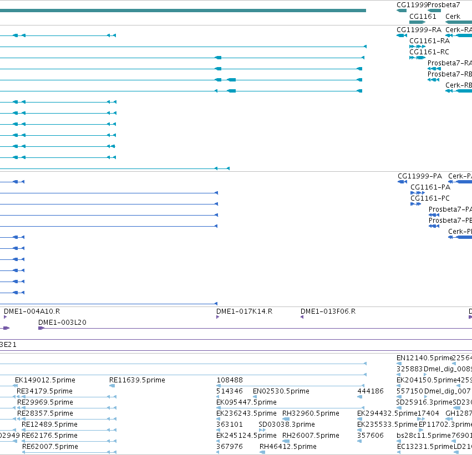Click the 357606 EST label
Viewport: 472px width, 455px height.
click(371, 436)
